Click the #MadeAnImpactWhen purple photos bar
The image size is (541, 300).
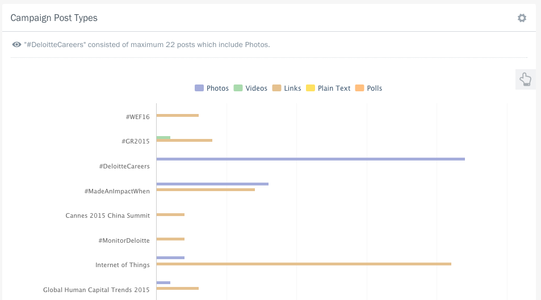(x=212, y=184)
